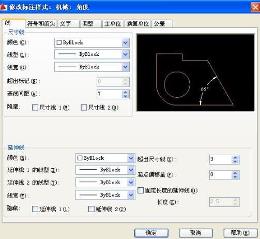The image size is (260, 239).
Task: Check 固定长度的延伸线 option
Action: click(141, 190)
